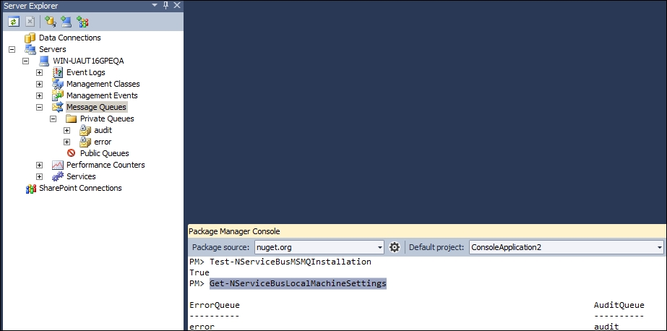The image size is (667, 331).
Task: Click the Refresh icon in Server Explorer toolbar
Action: (x=14, y=21)
